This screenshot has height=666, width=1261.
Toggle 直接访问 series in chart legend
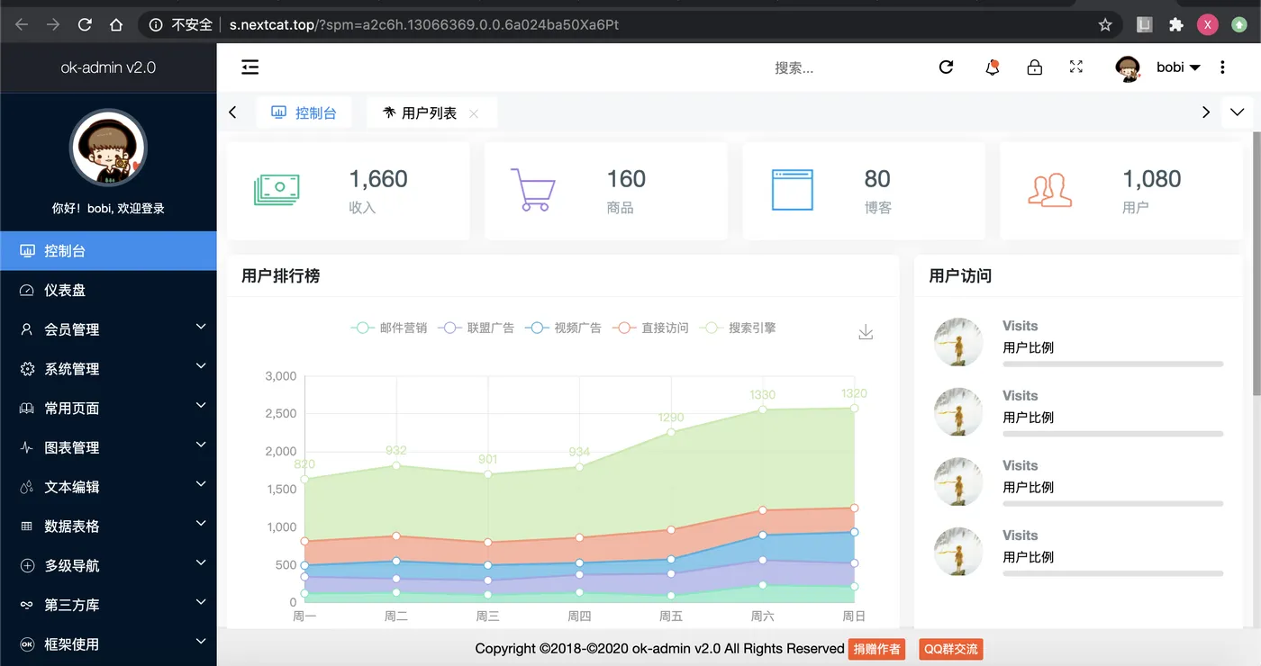point(650,328)
